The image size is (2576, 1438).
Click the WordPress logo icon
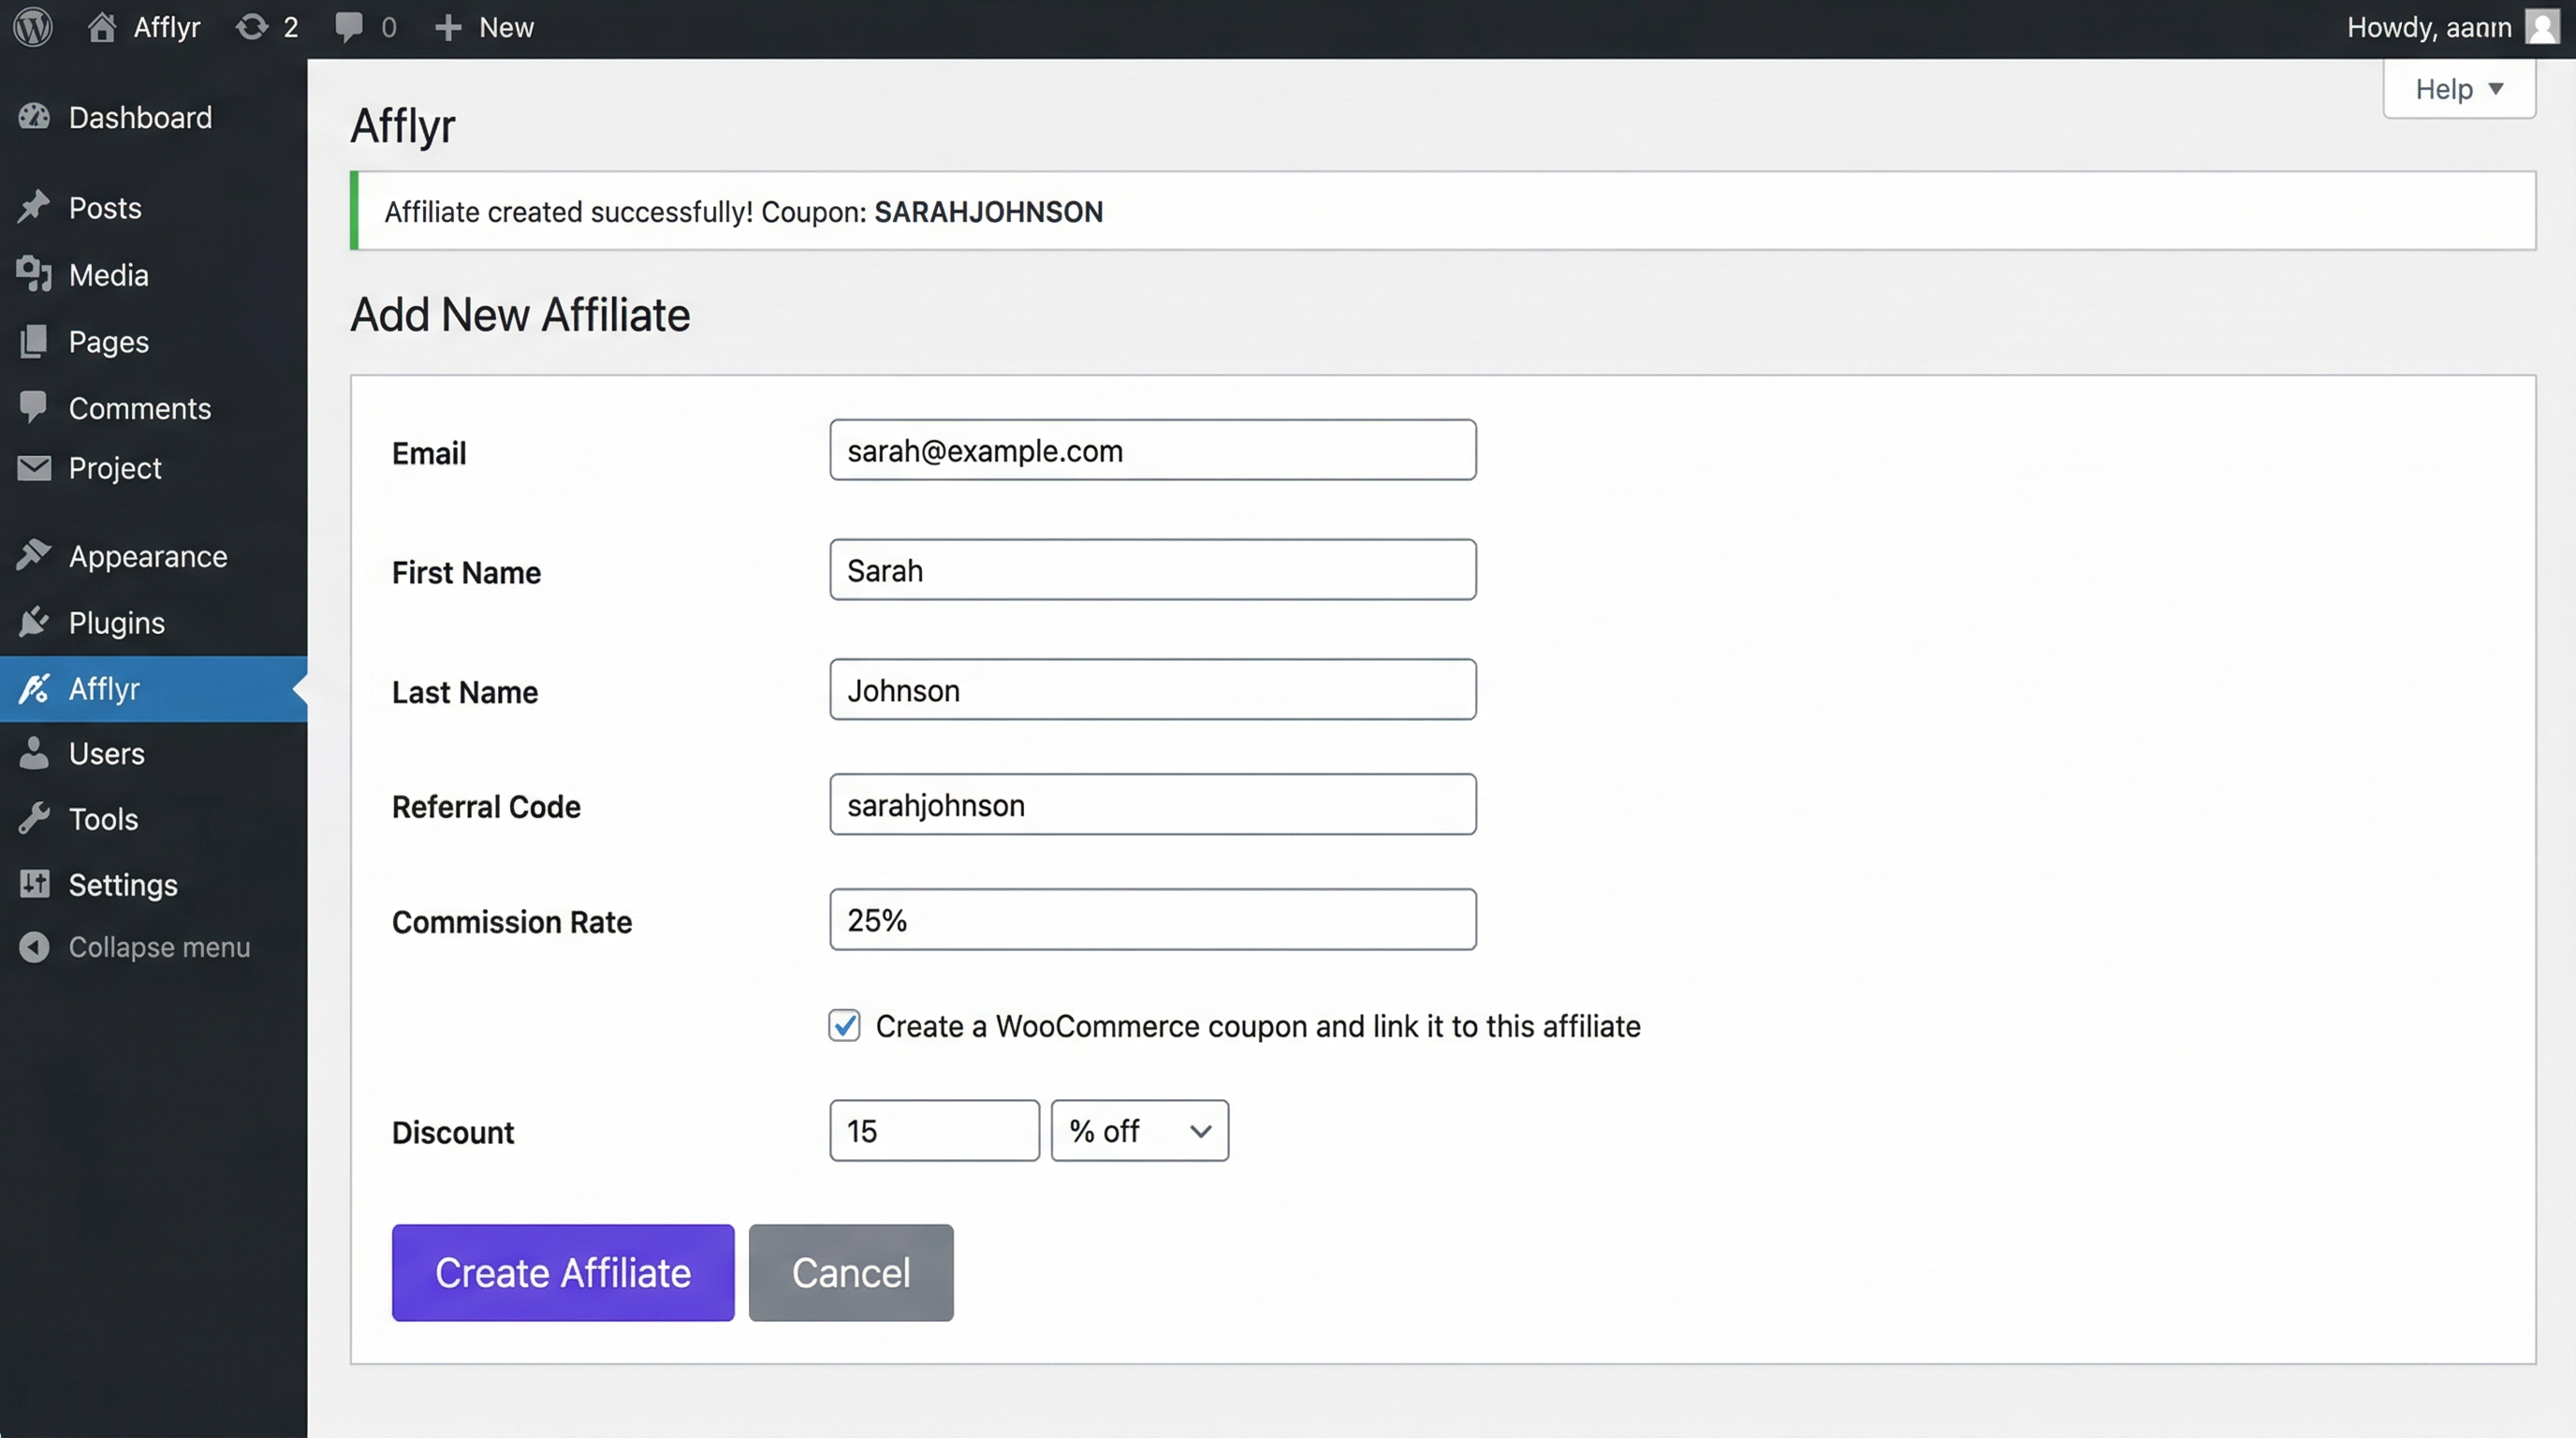tap(33, 27)
